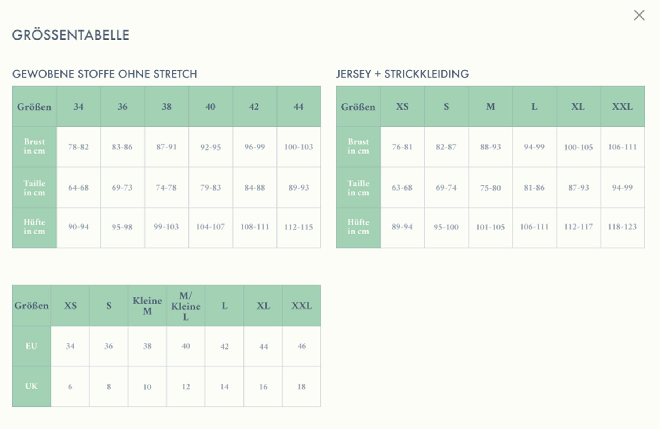Click the Jersey Hüfte value 118-123
This screenshot has height=429, width=660.
[x=622, y=227]
